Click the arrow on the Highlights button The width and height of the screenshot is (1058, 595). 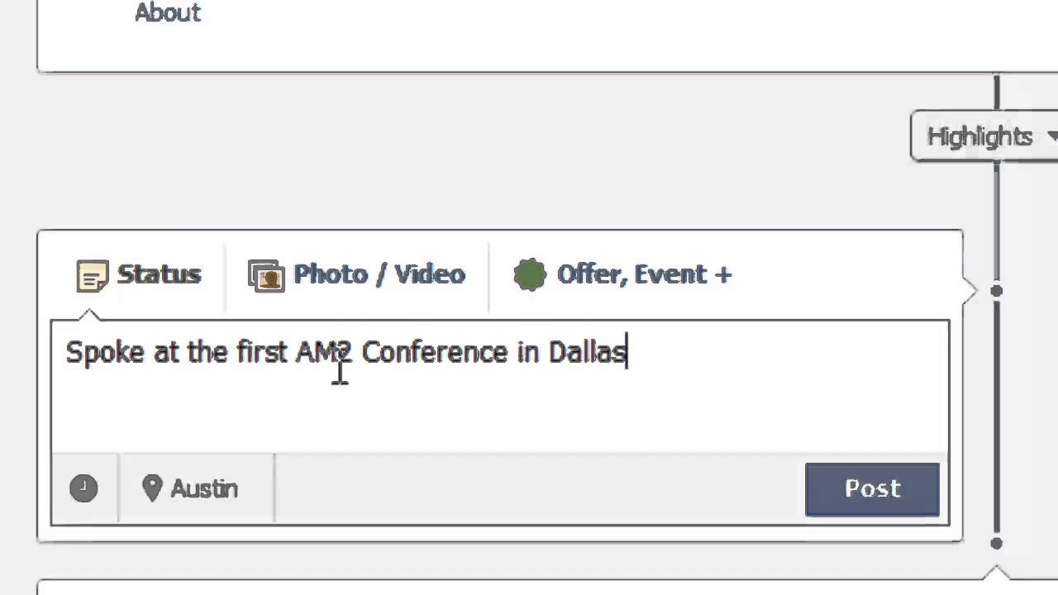tap(1051, 136)
